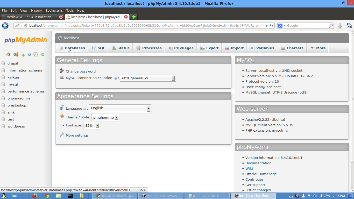The width and height of the screenshot is (354, 199).
Task: Open the bookmark star dropdown arrow
Action: tap(266, 26)
